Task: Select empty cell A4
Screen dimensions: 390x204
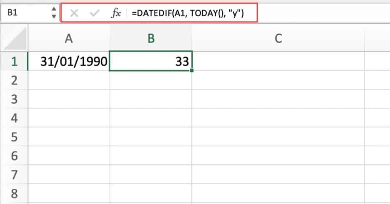Action: 69,118
